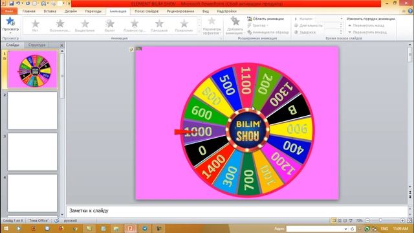This screenshot has width=414, height=233.
Task: Select slide 1 wheel thumbnail
Action: tap(32, 69)
